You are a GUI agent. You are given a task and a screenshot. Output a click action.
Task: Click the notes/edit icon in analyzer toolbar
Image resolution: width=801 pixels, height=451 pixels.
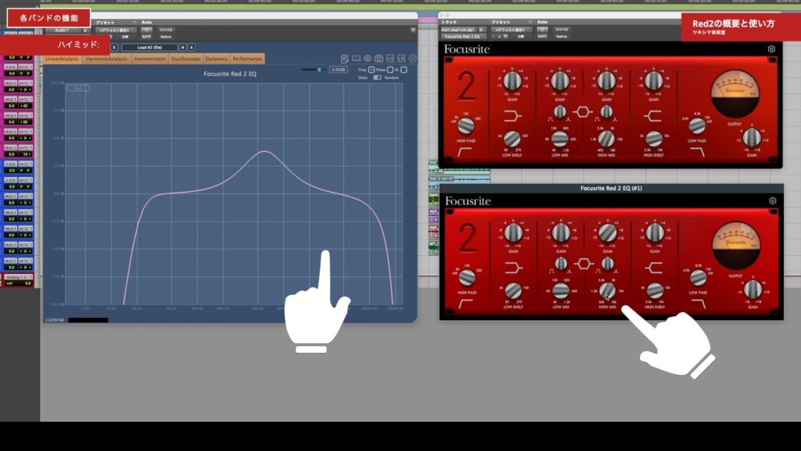pos(345,59)
